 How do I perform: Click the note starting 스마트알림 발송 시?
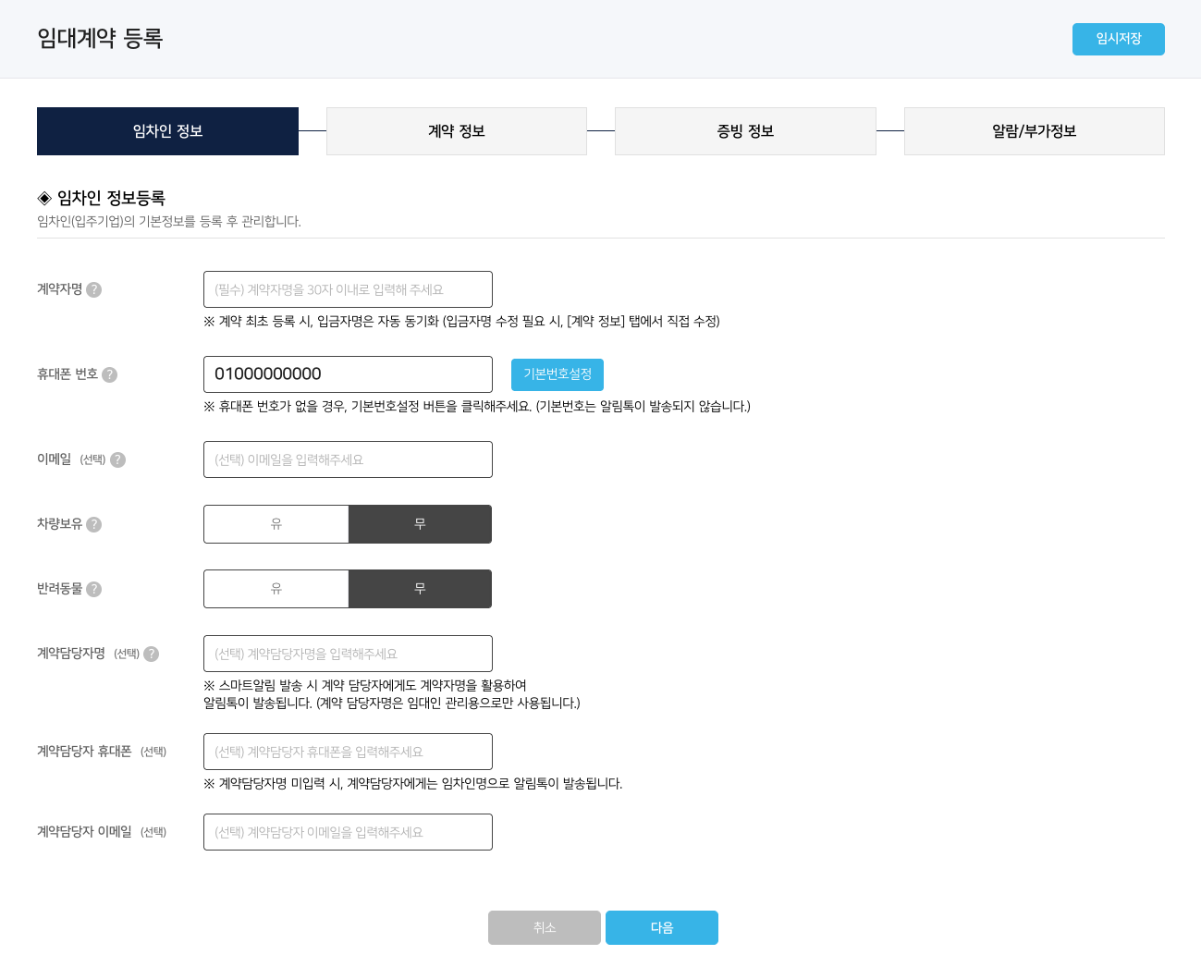pyautogui.click(x=392, y=694)
